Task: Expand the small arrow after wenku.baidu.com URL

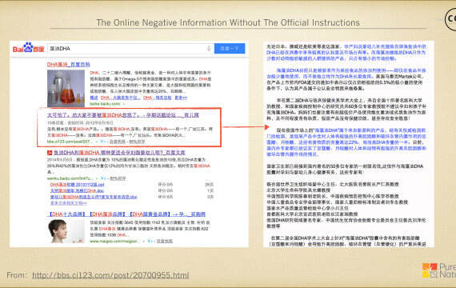Action: [x=97, y=178]
